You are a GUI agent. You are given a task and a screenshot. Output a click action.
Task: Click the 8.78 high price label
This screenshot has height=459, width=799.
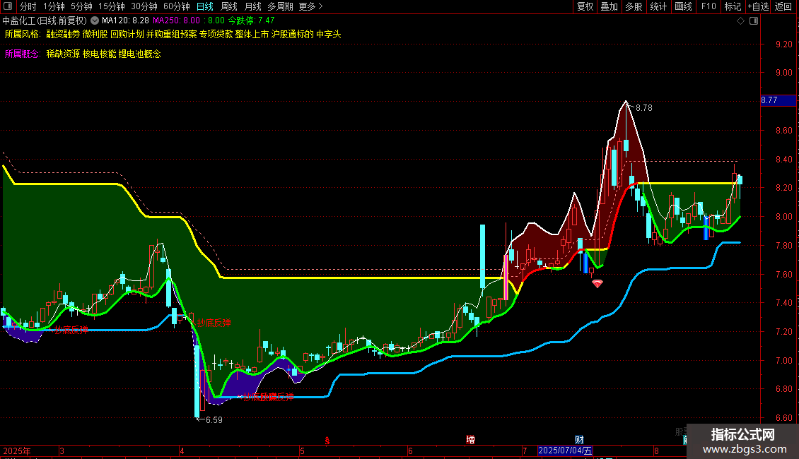point(643,108)
